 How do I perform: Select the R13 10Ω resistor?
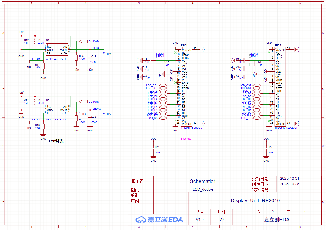(43, 126)
